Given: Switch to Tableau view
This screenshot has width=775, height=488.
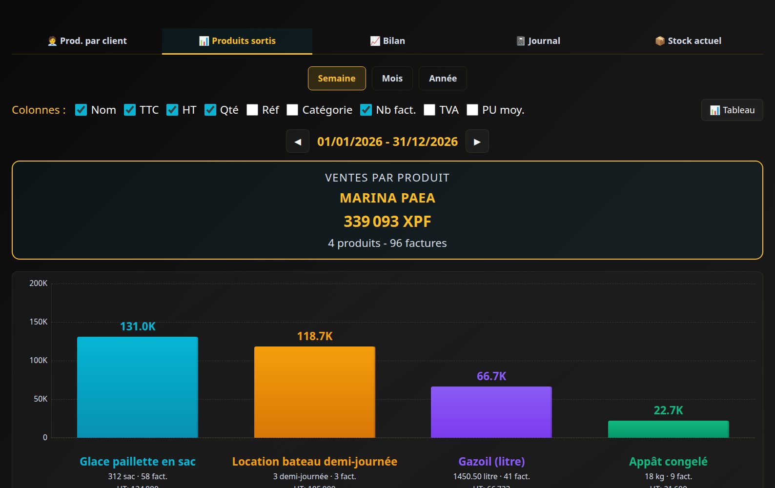Looking at the screenshot, I should tap(732, 110).
